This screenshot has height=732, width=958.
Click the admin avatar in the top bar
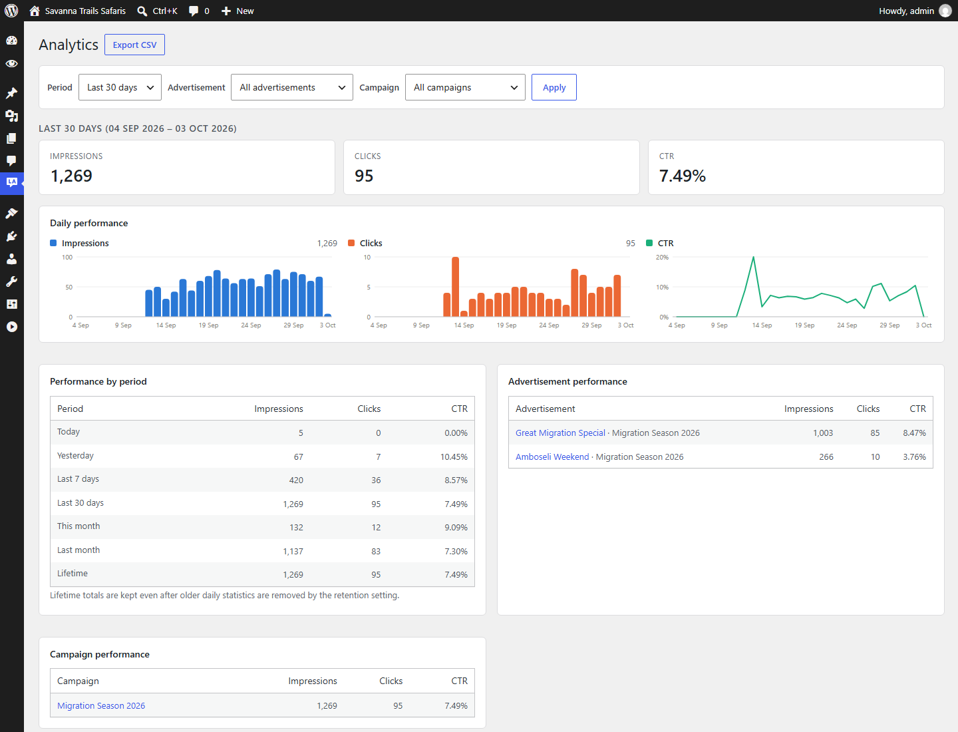945,11
